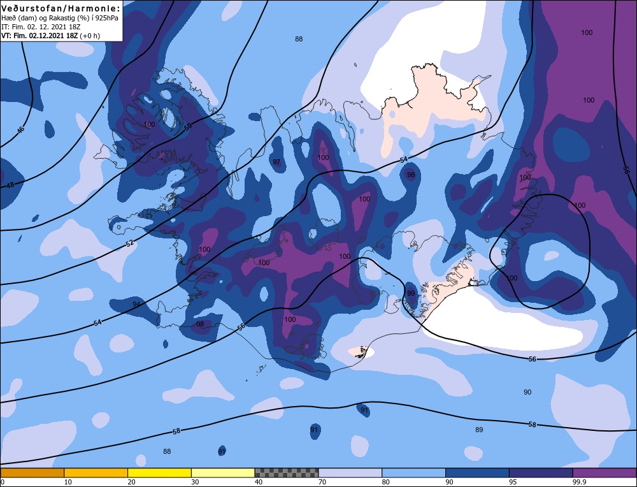637x487 pixels.
Task: Click the 48 contour line label
Action: (x=11, y=185)
